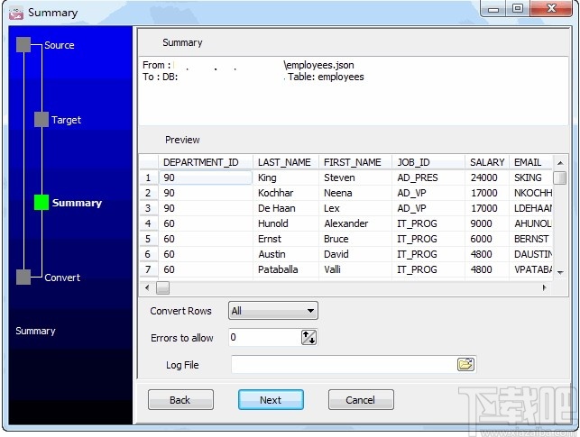The height and width of the screenshot is (437, 580).
Task: Click the 'Pataballa' cell
Action: click(x=286, y=269)
